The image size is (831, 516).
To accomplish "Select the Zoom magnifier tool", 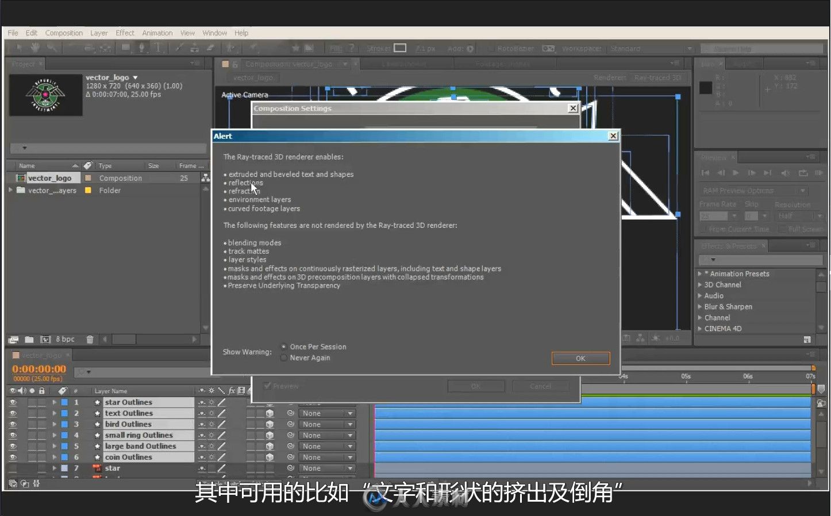I will 52,48.
